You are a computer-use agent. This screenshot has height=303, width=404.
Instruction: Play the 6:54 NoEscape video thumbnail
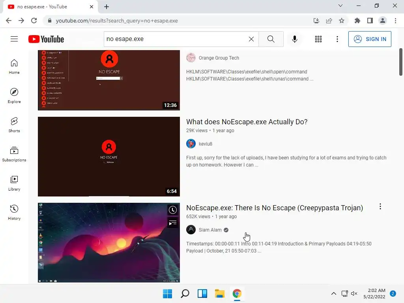click(x=109, y=156)
